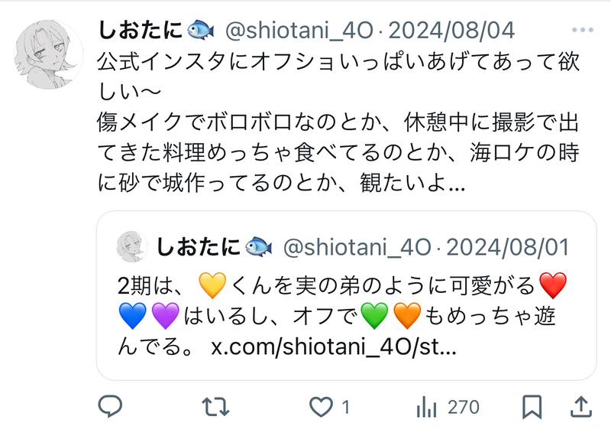This screenshot has width=611, height=436.
Task: Open the 2024/08/01 quoted tweet date
Action: [507, 247]
